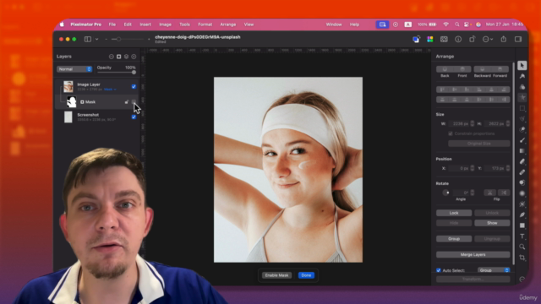Open the Edit menu
541x304 pixels.
[128, 24]
